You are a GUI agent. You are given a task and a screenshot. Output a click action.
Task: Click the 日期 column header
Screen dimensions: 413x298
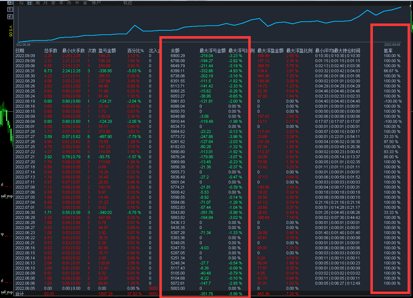click(20, 51)
